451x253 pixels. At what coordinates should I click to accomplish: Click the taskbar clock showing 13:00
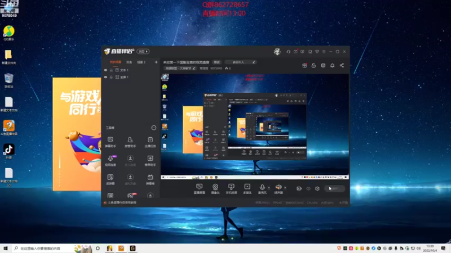430,249
